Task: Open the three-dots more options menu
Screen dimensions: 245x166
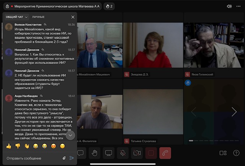Action: pos(239,6)
